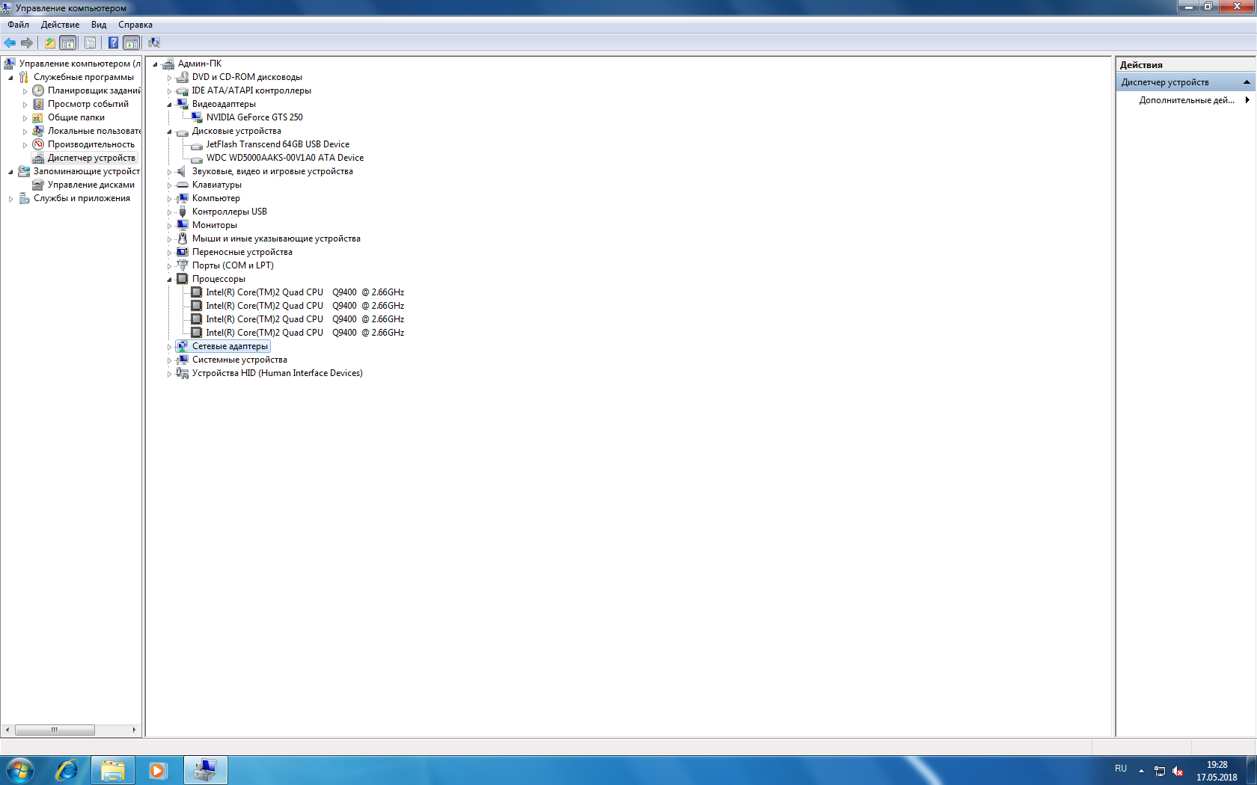Open Дополнительные действия in Actions pane
1257x785 pixels.
point(1187,100)
